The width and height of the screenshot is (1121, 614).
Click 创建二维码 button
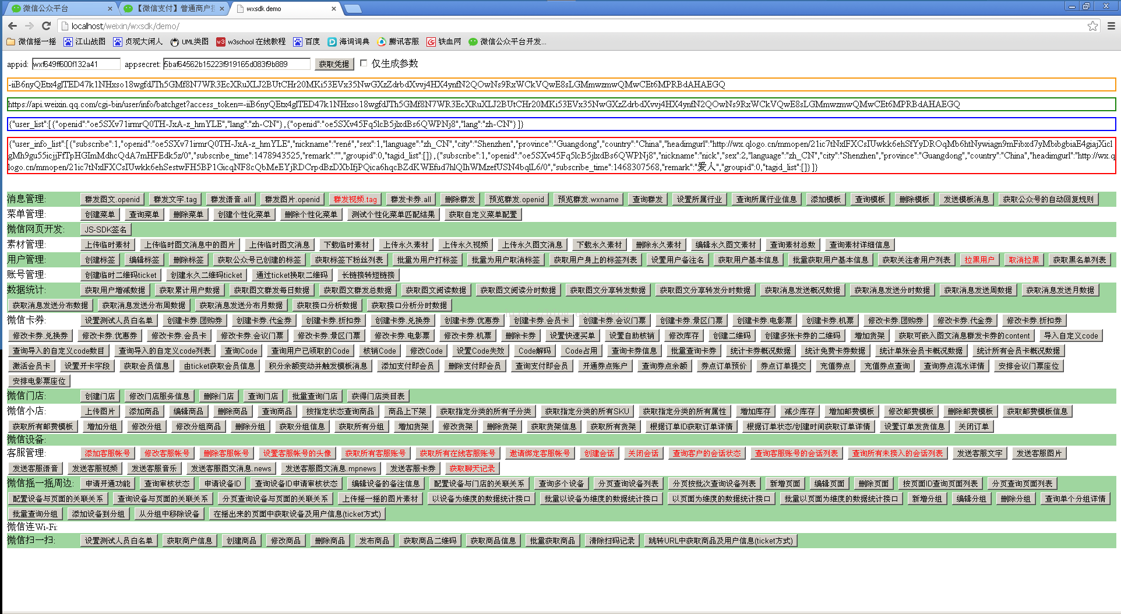tap(732, 336)
